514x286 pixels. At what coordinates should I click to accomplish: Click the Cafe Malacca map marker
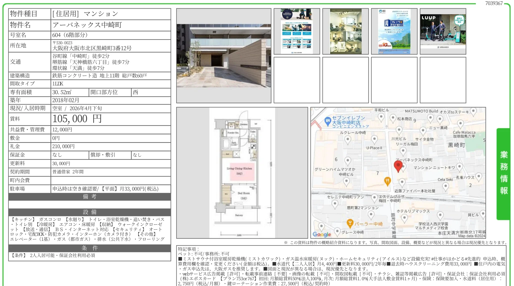[460, 123]
